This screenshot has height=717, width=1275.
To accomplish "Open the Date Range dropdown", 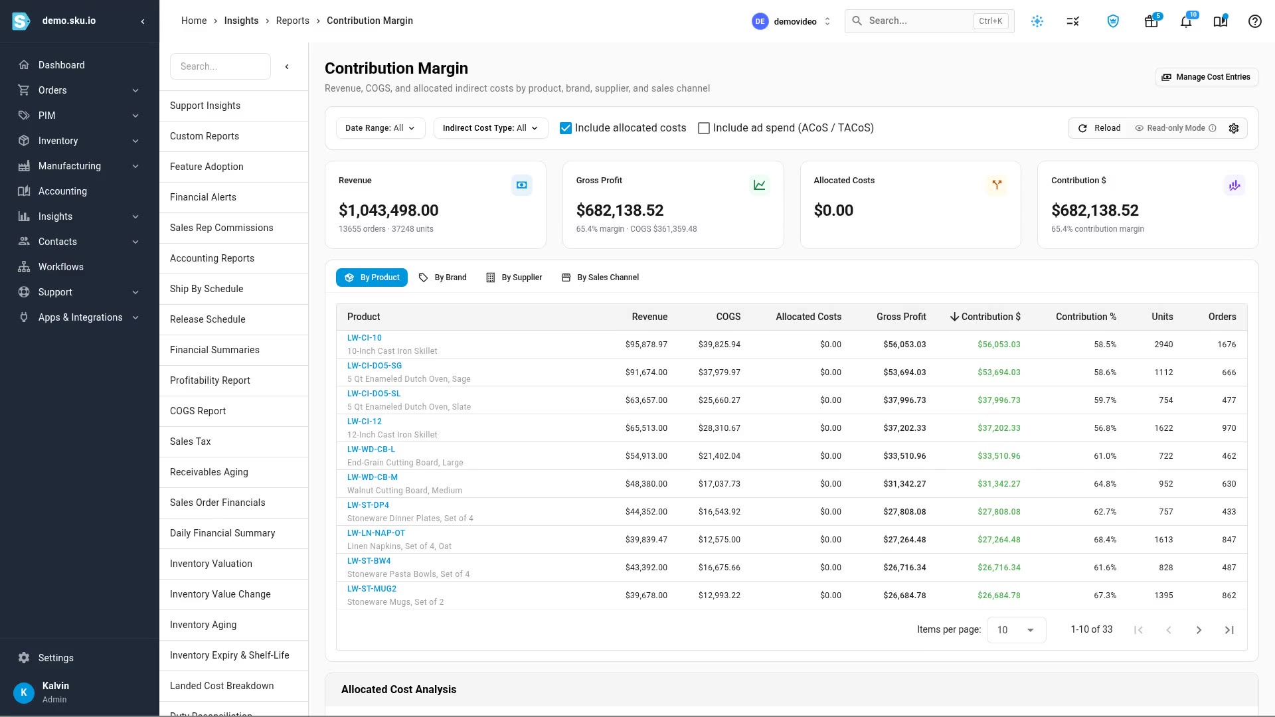I will [380, 128].
